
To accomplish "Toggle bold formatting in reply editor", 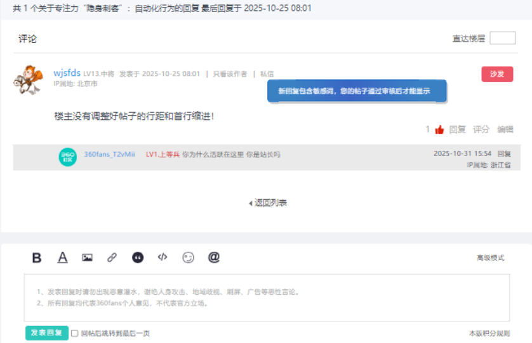I will pyautogui.click(x=37, y=257).
